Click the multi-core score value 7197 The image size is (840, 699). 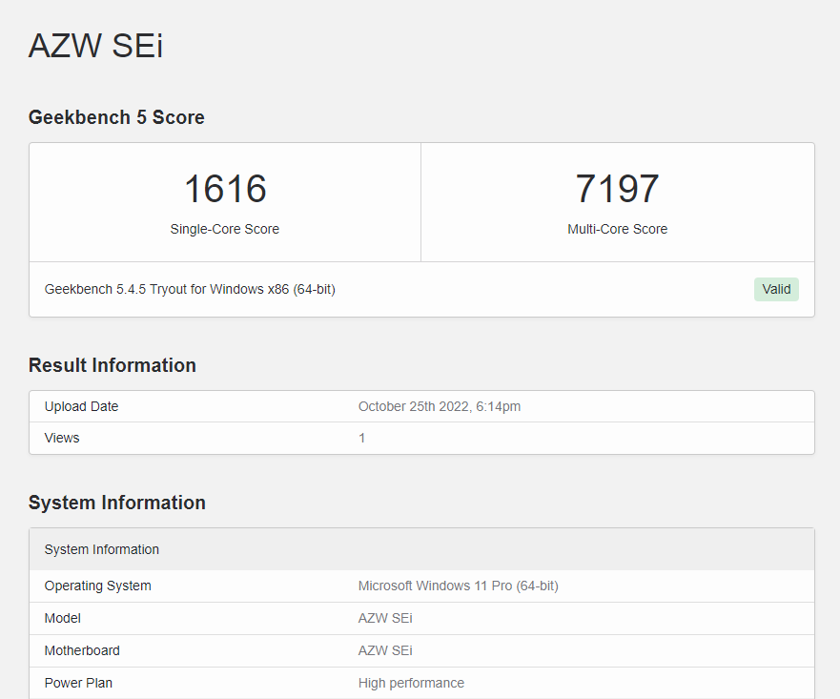pos(617,189)
